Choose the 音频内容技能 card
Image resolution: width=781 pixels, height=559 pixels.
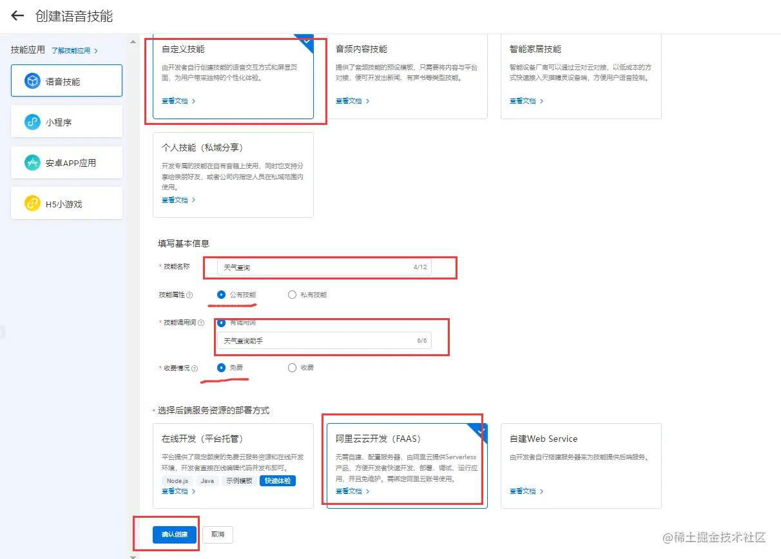[x=407, y=76]
